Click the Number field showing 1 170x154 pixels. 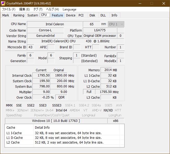[x=120, y=47]
